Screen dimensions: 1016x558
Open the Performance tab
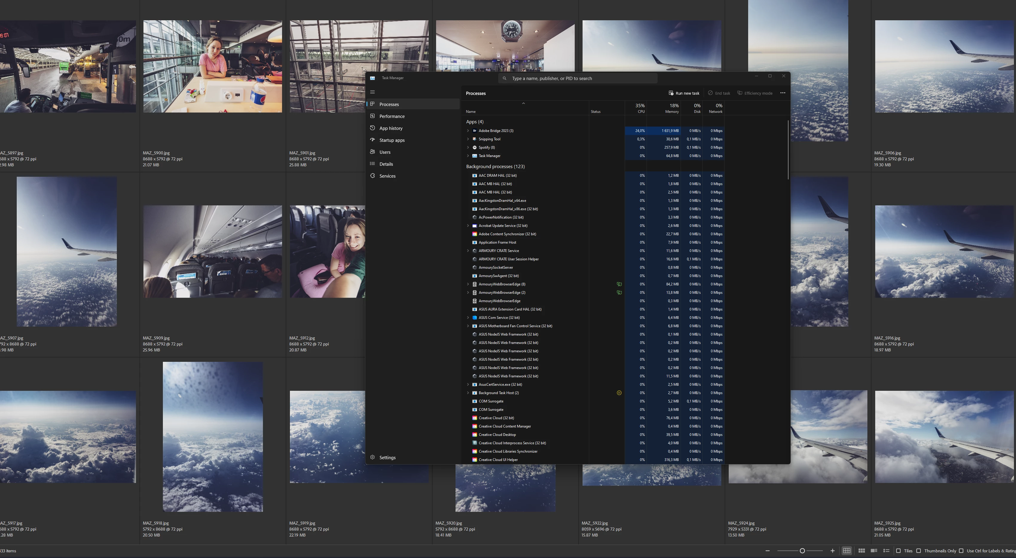coord(392,116)
